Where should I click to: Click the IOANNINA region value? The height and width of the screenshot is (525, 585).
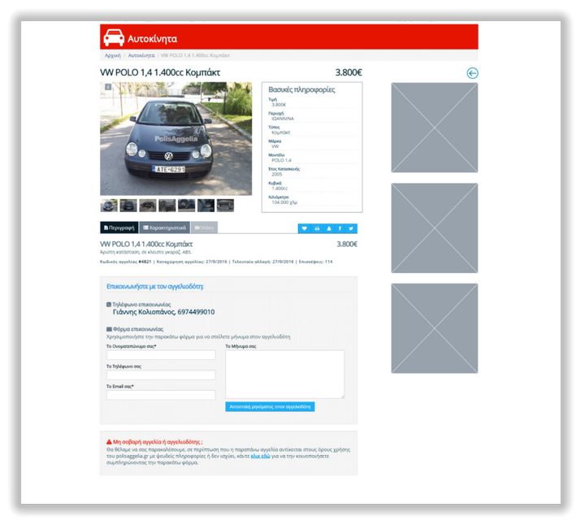pos(283,119)
